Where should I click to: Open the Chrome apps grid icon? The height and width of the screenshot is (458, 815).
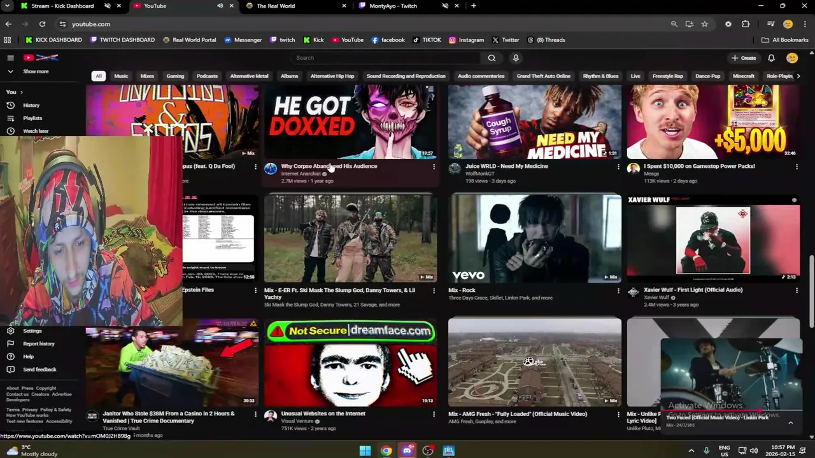pos(7,40)
